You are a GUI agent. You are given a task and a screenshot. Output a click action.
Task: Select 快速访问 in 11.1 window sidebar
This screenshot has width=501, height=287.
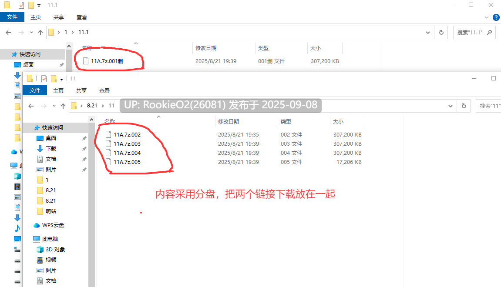click(x=30, y=54)
